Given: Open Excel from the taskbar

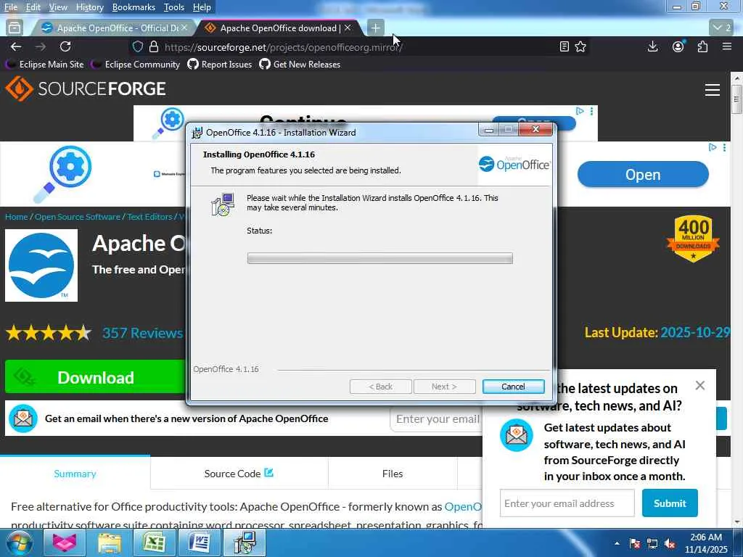Looking at the screenshot, I should coord(154,542).
